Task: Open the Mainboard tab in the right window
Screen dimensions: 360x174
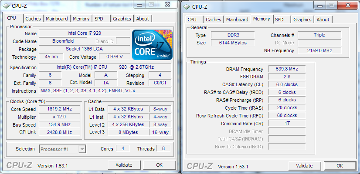Action: click(x=237, y=20)
